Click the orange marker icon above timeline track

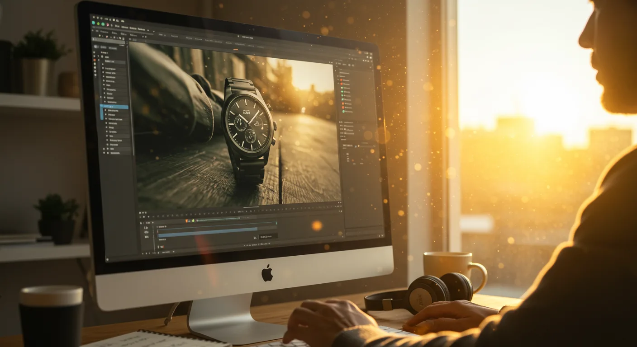187,220
